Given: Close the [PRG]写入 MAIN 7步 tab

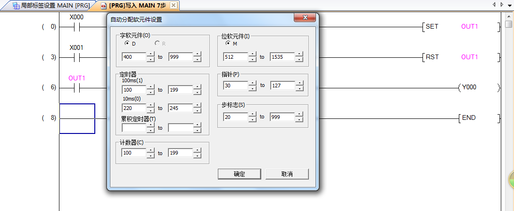Looking at the screenshot, I should pyautogui.click(x=173, y=5).
